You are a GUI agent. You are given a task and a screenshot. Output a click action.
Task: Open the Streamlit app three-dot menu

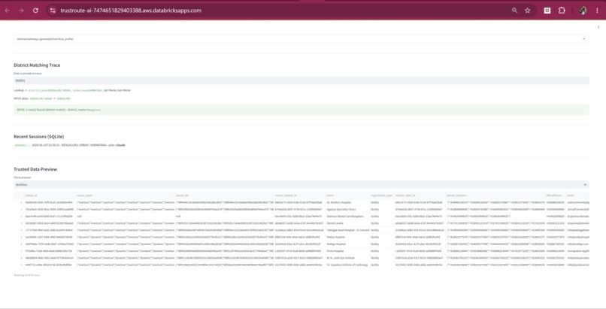point(598,27)
